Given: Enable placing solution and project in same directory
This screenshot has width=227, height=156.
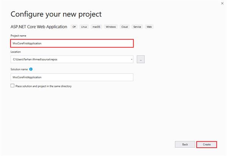Looking at the screenshot, I should (12, 86).
